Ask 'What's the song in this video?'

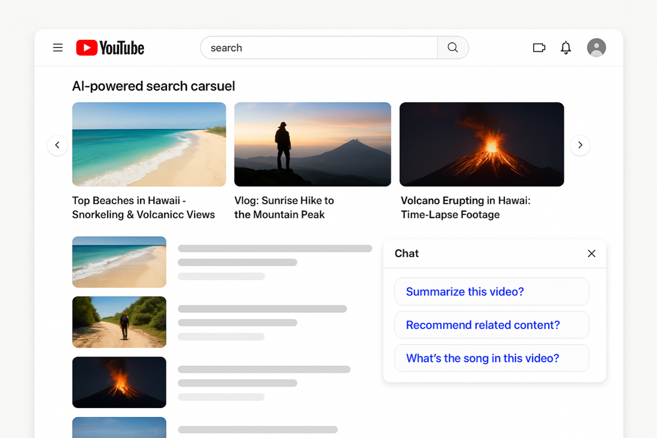(x=491, y=358)
